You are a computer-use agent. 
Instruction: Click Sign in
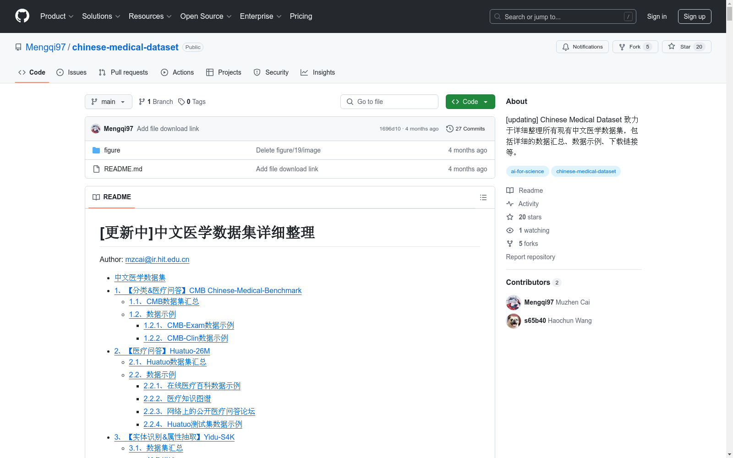[x=656, y=16]
